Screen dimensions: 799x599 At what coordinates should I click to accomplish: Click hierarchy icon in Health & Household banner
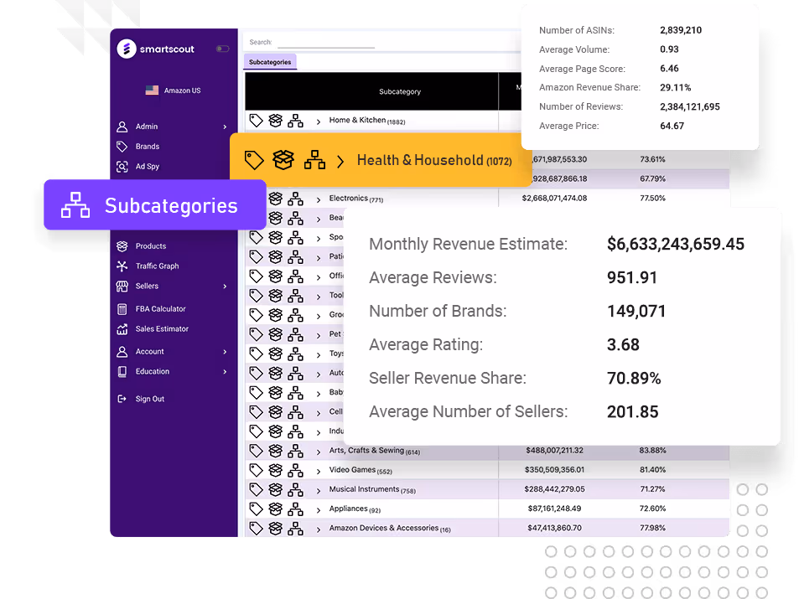314,160
